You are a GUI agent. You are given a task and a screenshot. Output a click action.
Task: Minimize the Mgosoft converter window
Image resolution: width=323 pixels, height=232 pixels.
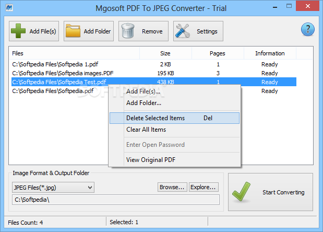(275, 7)
